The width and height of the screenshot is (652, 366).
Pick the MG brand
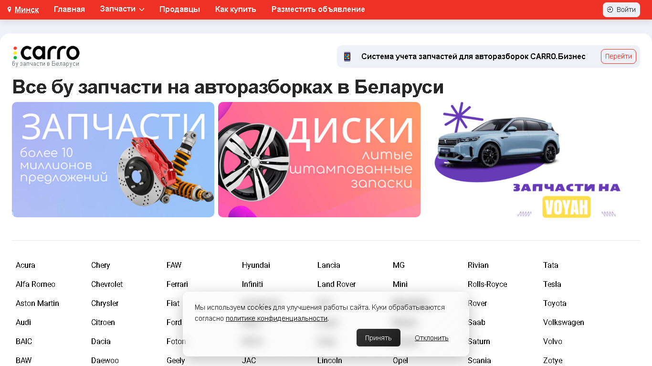[399, 265]
